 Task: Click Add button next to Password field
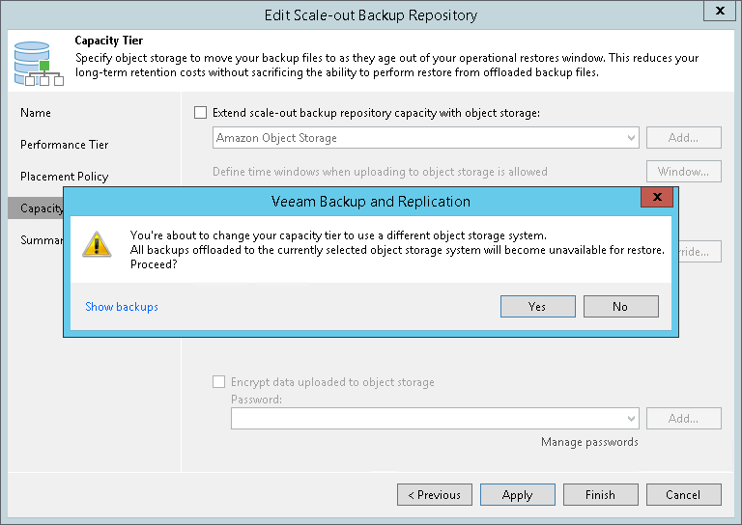point(684,418)
